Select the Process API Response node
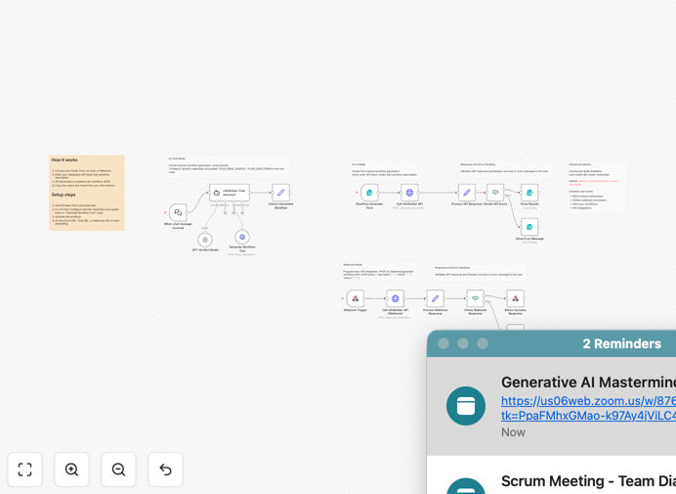The width and height of the screenshot is (676, 494). pos(467,193)
